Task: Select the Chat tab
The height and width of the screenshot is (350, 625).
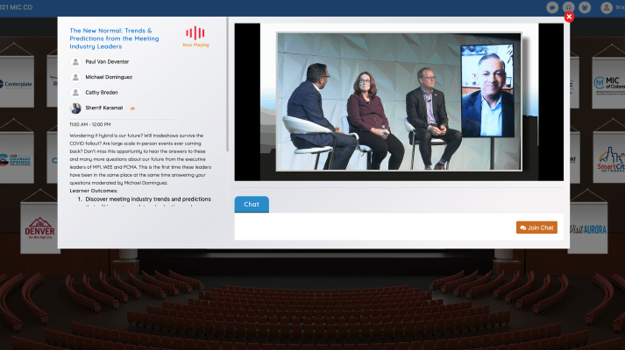Action: pos(252,204)
